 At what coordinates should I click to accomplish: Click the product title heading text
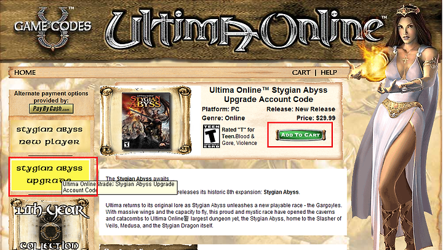coord(268,95)
